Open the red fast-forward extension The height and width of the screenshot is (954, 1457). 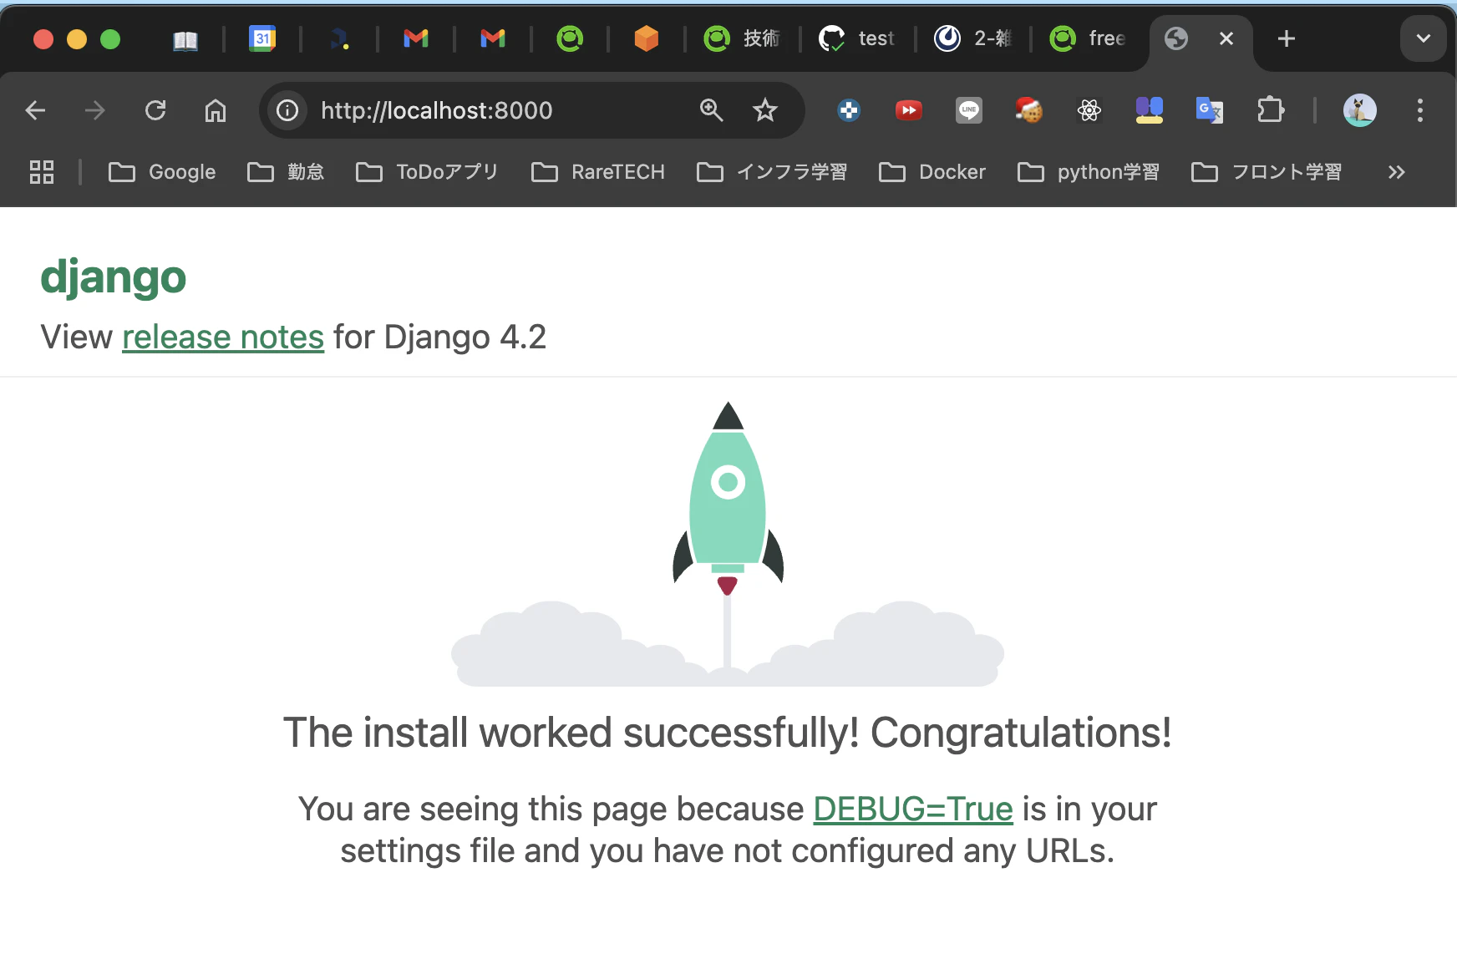(909, 110)
